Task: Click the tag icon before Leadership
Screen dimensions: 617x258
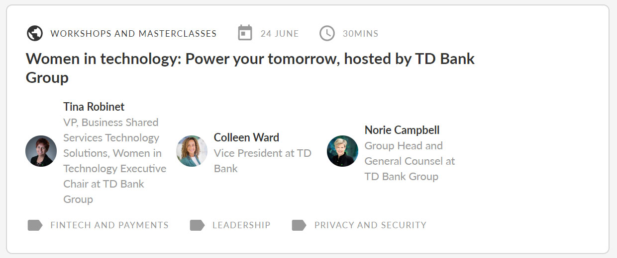Action: coord(197,225)
